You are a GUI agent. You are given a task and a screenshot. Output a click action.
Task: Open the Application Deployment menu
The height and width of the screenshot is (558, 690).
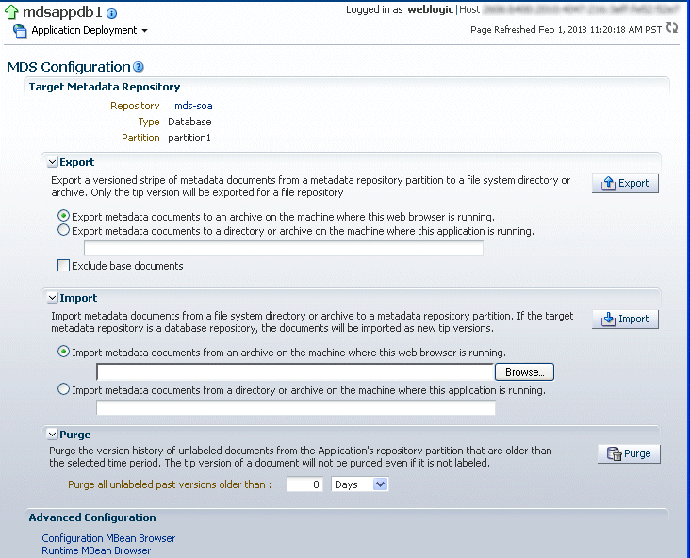84,30
